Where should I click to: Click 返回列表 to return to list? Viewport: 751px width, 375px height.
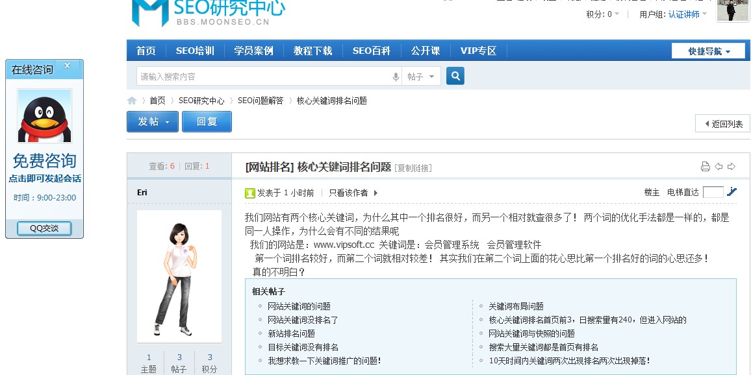[x=722, y=124]
